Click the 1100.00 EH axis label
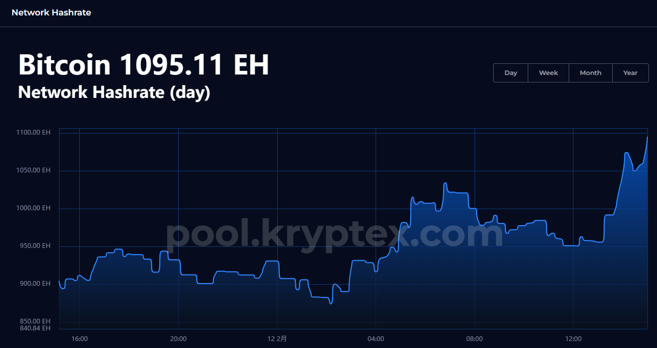This screenshot has height=348, width=657. tap(34, 132)
